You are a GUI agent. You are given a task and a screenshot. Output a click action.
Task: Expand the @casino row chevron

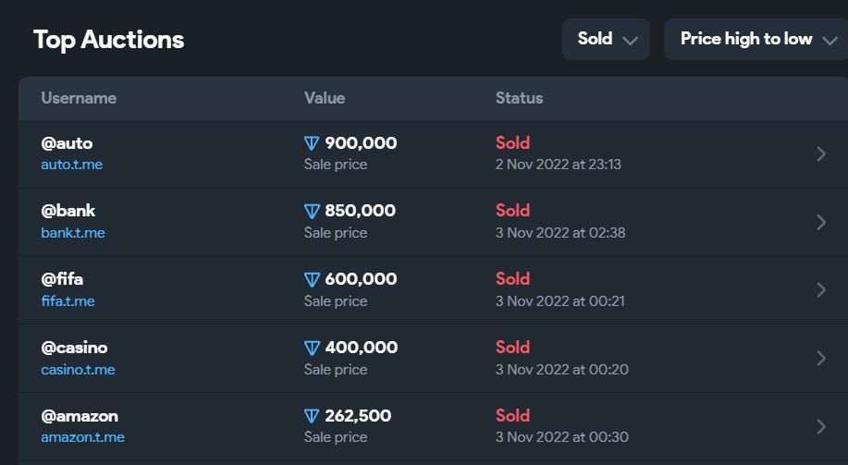click(x=821, y=358)
